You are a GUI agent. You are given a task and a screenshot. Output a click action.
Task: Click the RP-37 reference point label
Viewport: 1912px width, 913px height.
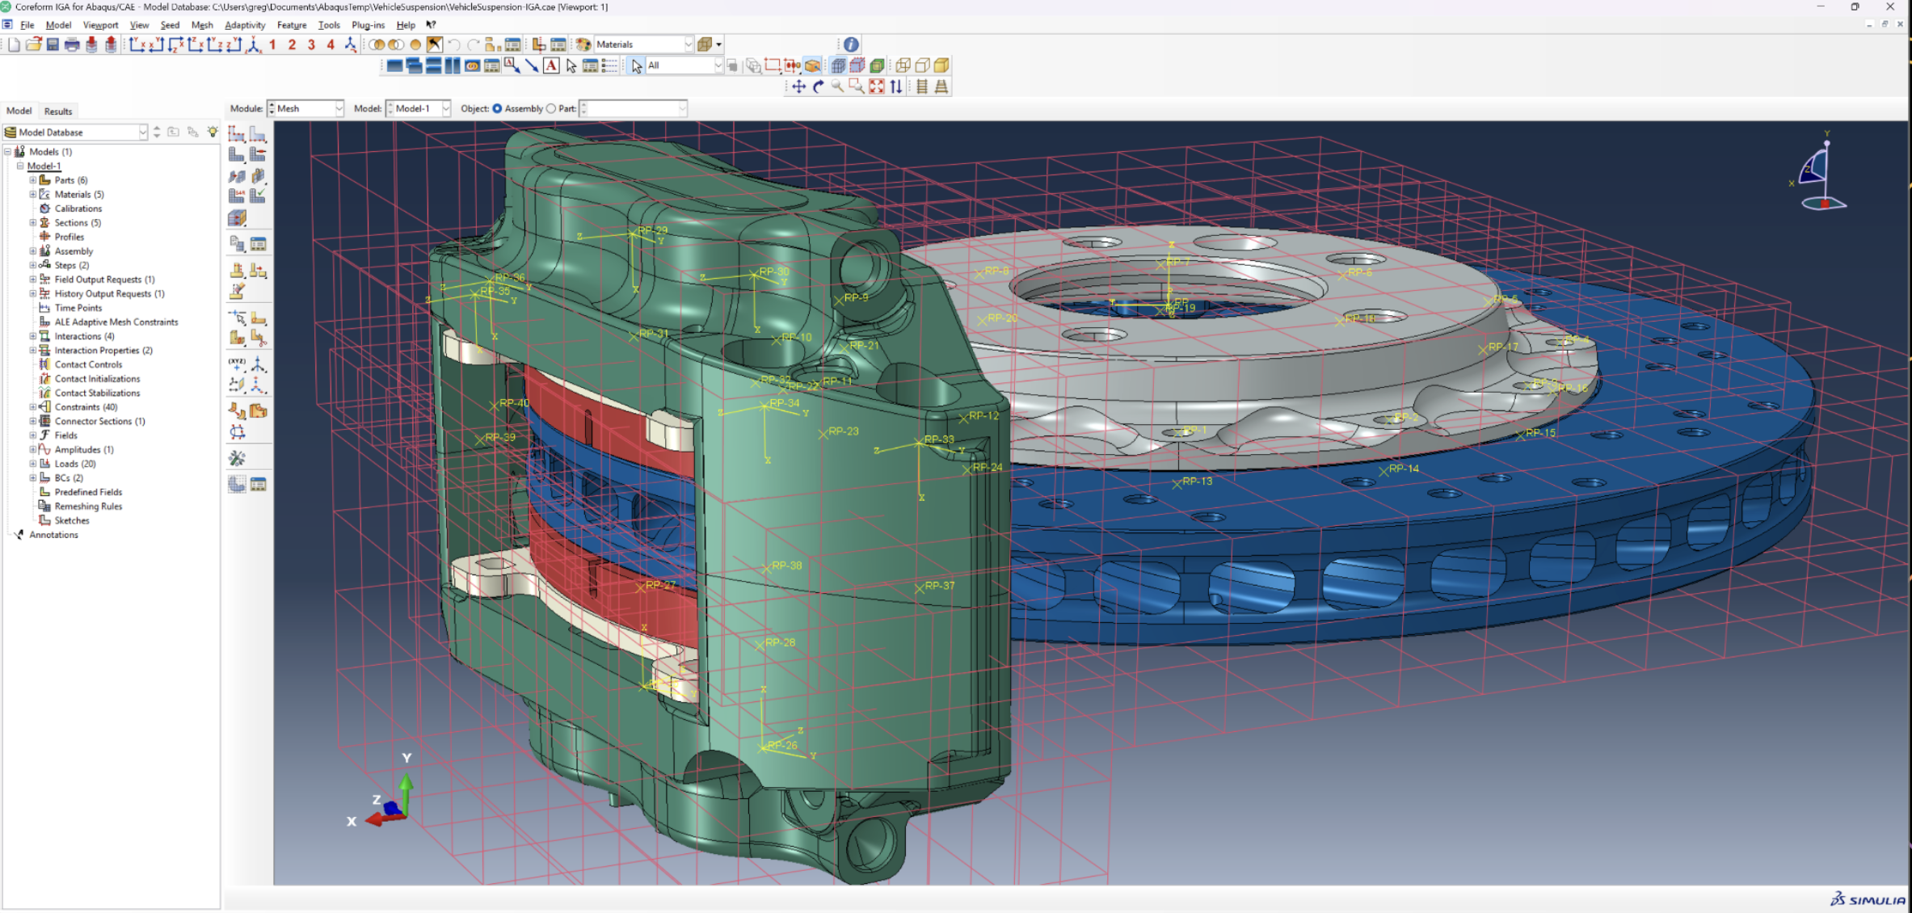939,586
